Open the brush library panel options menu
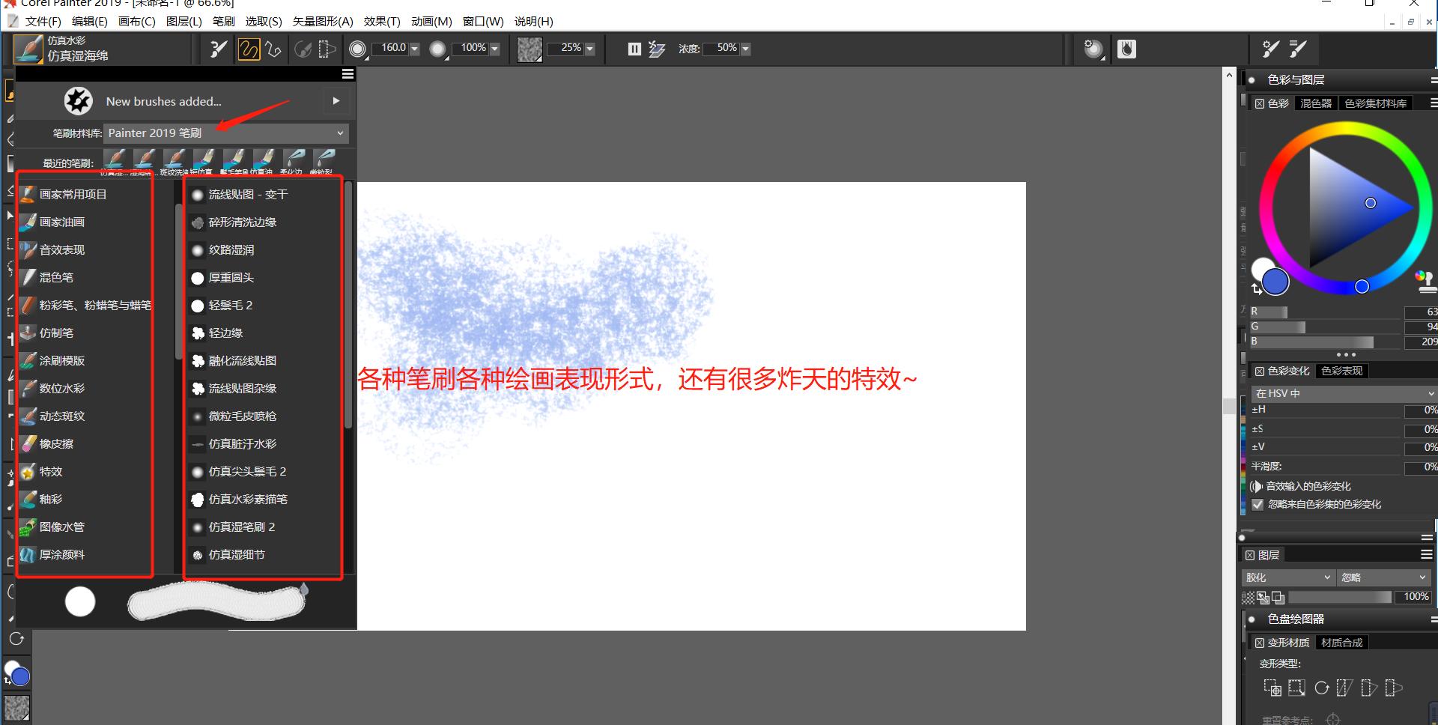The width and height of the screenshot is (1438, 725). click(x=348, y=74)
